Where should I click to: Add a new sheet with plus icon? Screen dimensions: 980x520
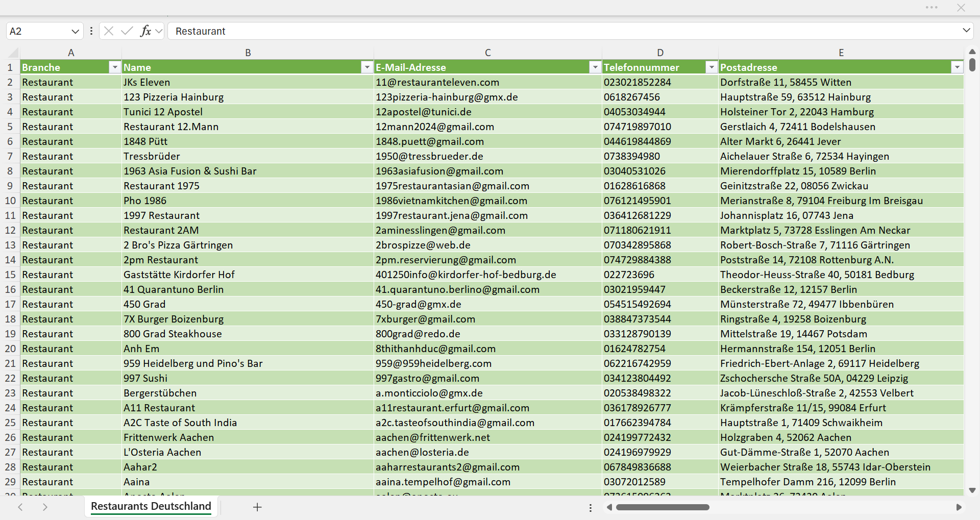click(x=257, y=507)
